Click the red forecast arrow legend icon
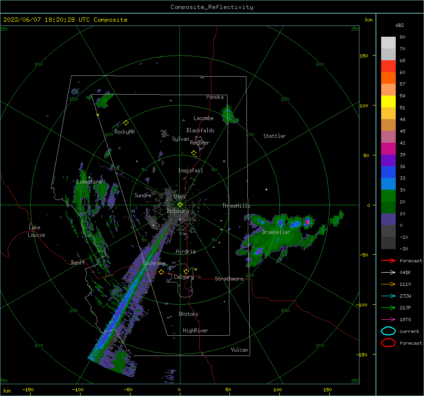This screenshot has width=424, height=396. 388,260
